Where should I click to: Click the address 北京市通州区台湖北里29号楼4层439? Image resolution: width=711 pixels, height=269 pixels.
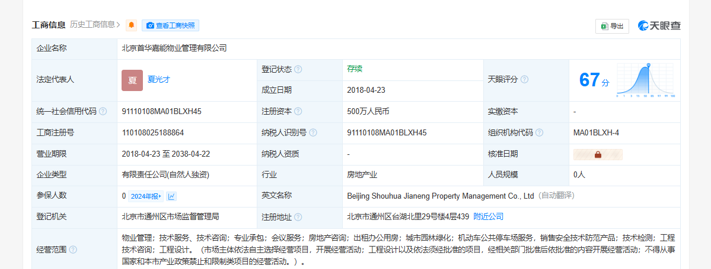pyautogui.click(x=408, y=216)
